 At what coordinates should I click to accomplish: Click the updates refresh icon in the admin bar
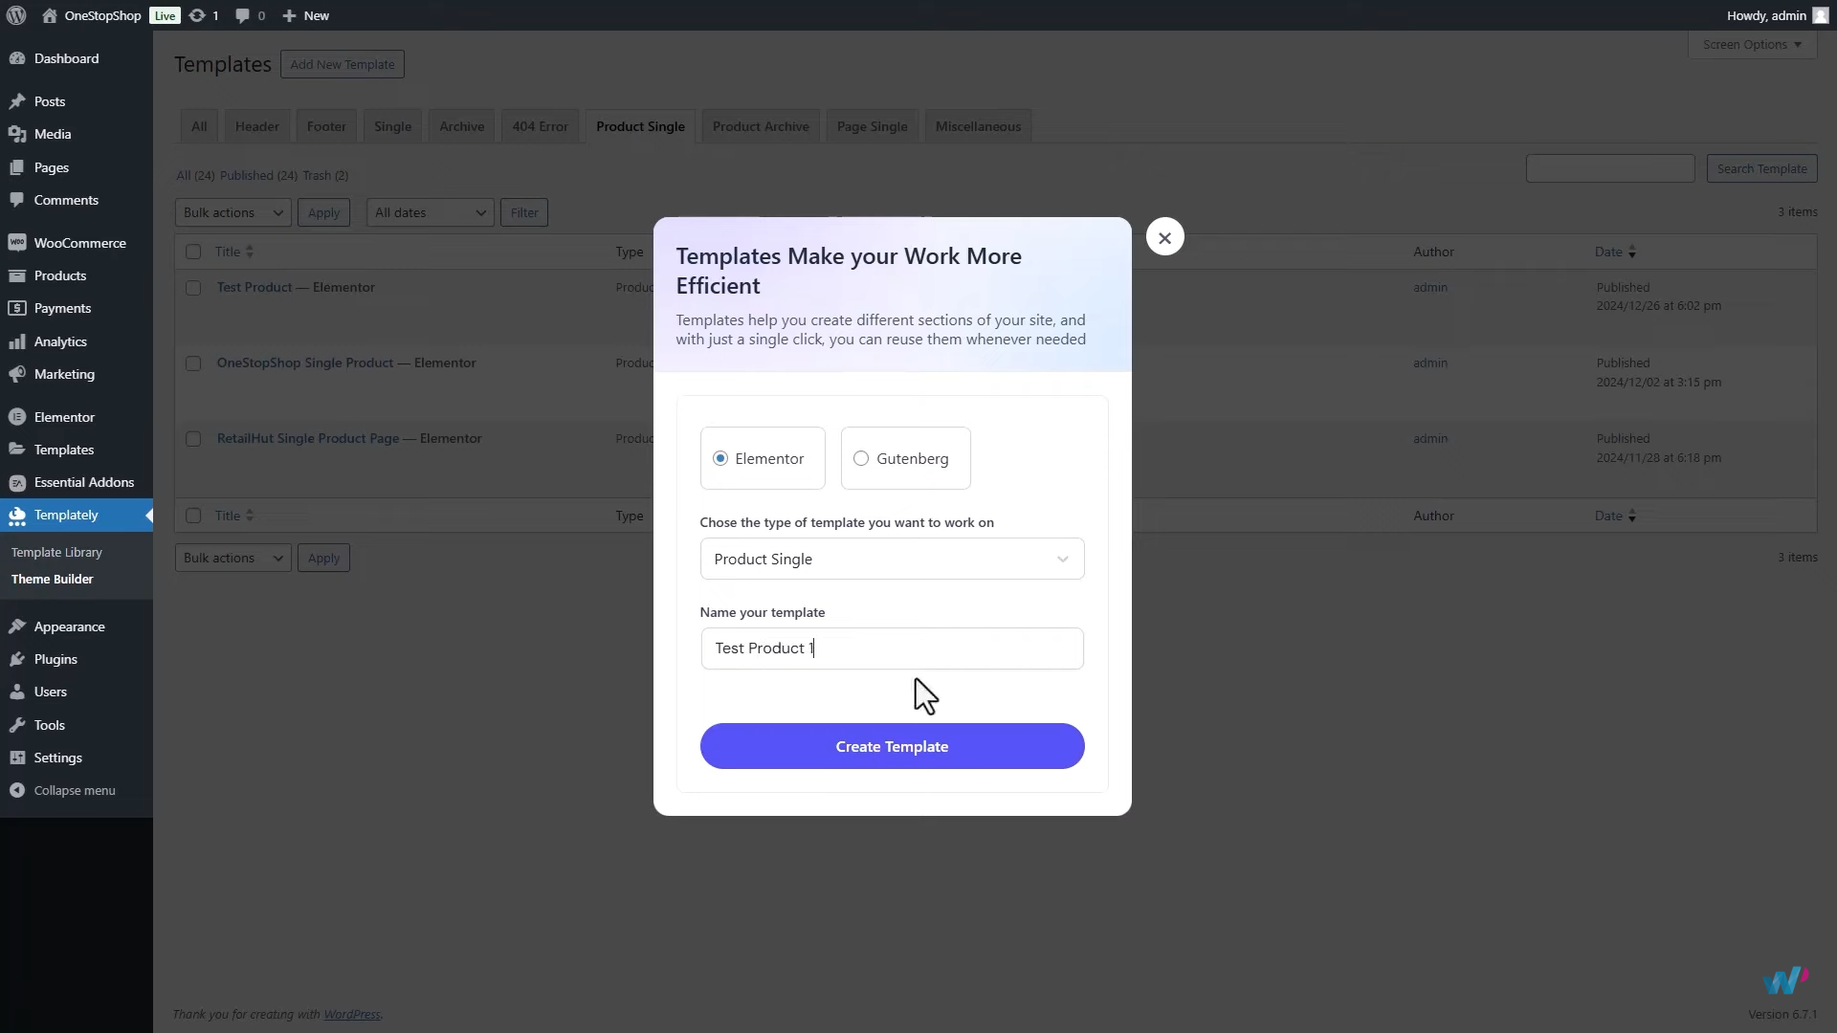[x=197, y=15]
